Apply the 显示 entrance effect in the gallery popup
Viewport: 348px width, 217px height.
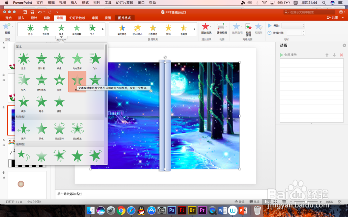[x=24, y=61]
